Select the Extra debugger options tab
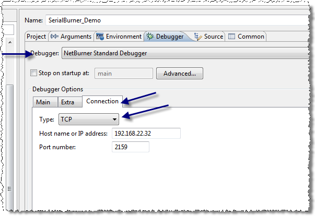 coord(70,102)
